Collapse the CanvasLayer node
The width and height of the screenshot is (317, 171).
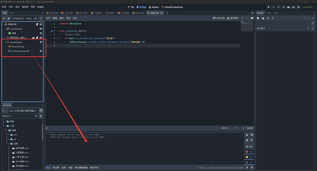tap(5, 29)
